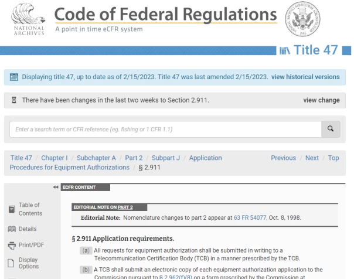Click the Title 47 library books icon
354x279 pixels.
[284, 50]
